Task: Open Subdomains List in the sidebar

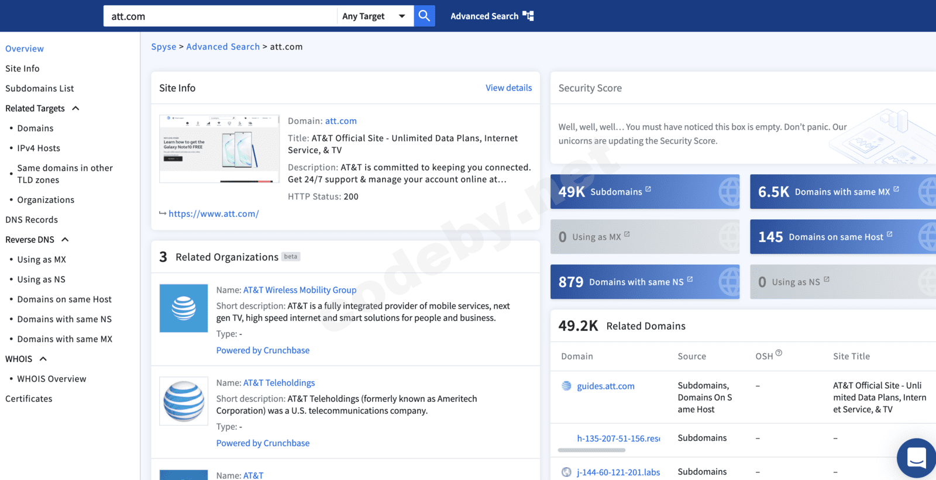Action: 40,88
